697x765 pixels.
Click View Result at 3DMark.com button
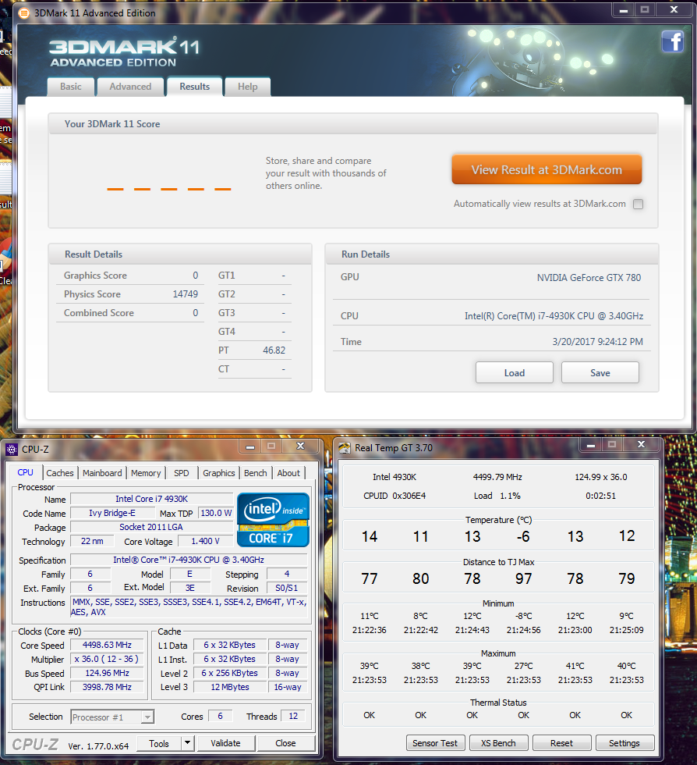pyautogui.click(x=547, y=170)
